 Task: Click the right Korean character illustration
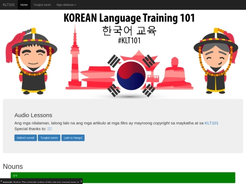(x=216, y=61)
